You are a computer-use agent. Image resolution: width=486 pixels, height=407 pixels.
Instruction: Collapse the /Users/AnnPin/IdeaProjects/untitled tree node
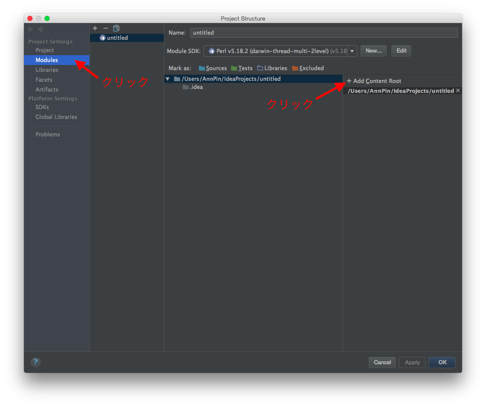click(168, 79)
